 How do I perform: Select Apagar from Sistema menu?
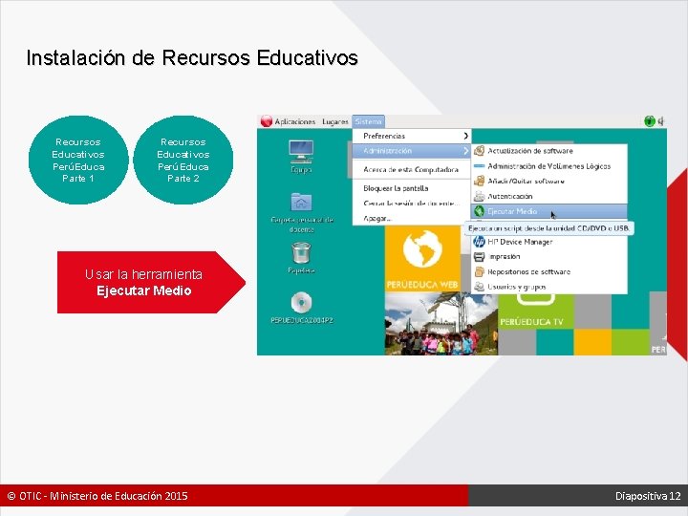[x=411, y=218]
